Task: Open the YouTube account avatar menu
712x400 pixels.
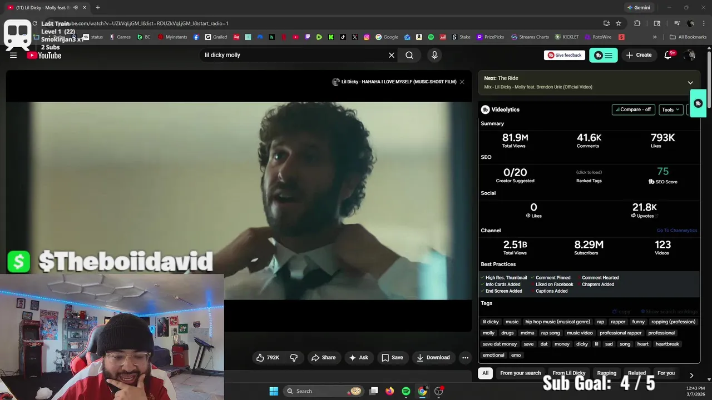Action: coord(690,55)
